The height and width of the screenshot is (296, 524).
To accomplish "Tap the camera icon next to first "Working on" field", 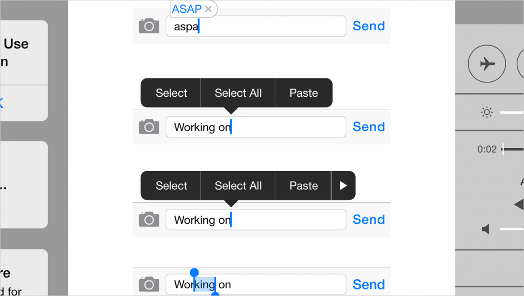I will click(x=149, y=126).
